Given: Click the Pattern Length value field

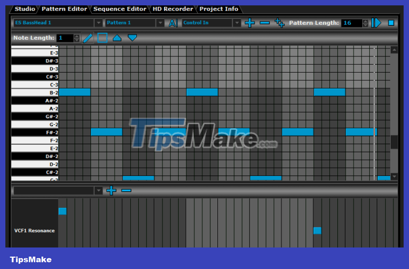Looking at the screenshot, I should point(351,23).
